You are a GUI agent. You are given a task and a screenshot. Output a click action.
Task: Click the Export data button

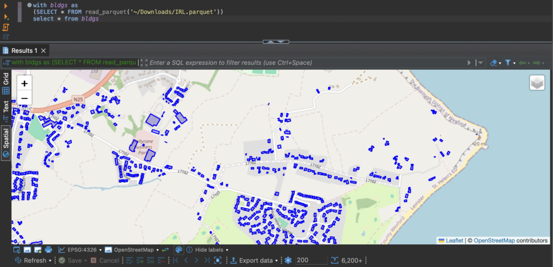click(252, 261)
